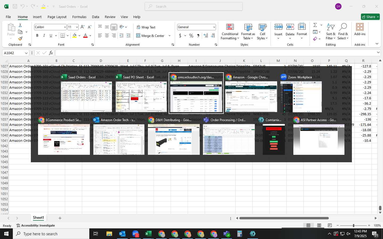
Task: Open the Font name dropdown
Action: [x=65, y=27]
